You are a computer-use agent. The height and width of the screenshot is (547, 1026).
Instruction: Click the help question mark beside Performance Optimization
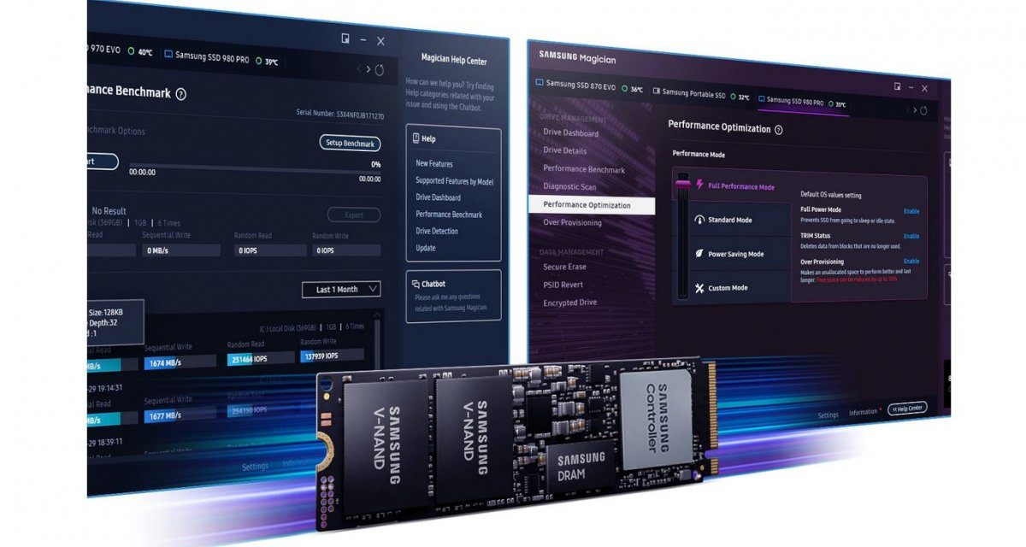(778, 130)
